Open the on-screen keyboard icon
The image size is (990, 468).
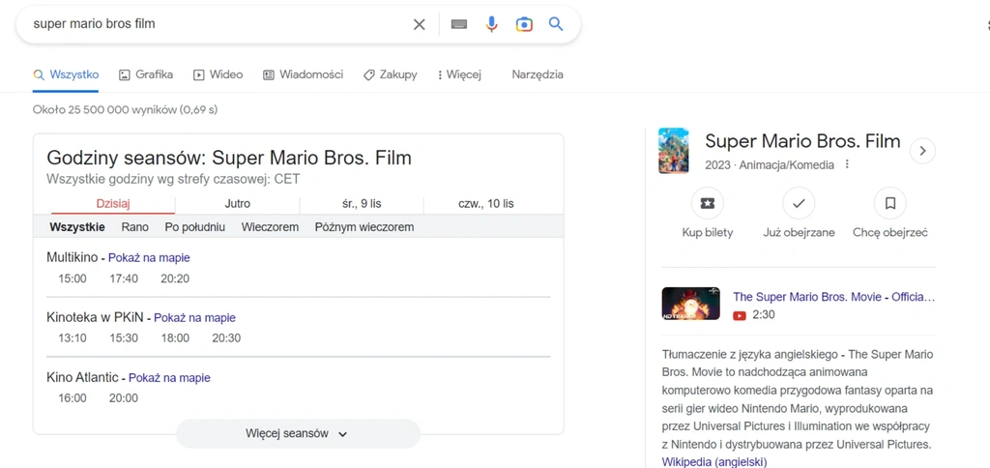click(459, 24)
